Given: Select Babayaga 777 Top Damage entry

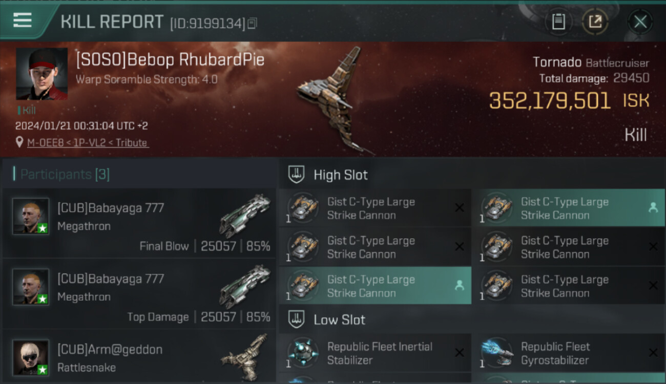Looking at the screenshot, I should click(139, 294).
